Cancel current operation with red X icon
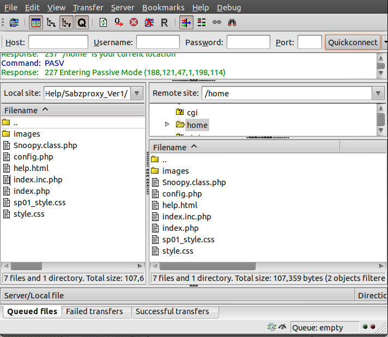Viewport: 388px width, 337px height. coord(134,23)
